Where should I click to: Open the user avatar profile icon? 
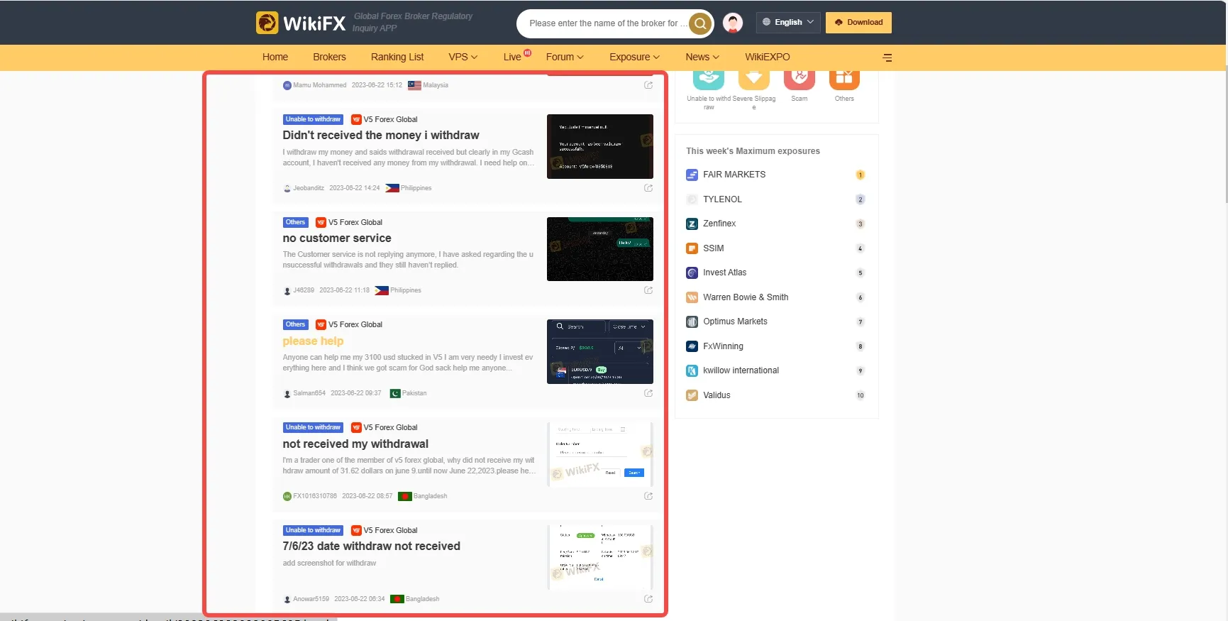[733, 23]
